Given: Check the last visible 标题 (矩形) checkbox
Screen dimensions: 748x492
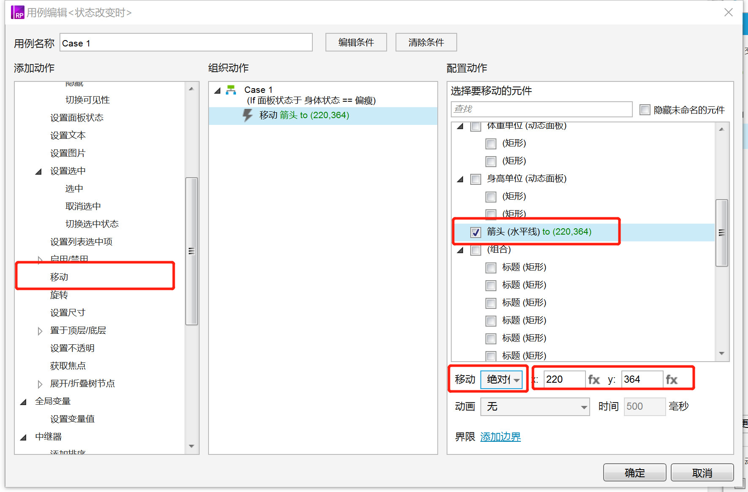Looking at the screenshot, I should [491, 356].
